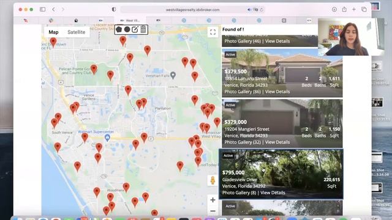Toggle fullscreen map view
The width and height of the screenshot is (392, 220).
[x=213, y=32]
